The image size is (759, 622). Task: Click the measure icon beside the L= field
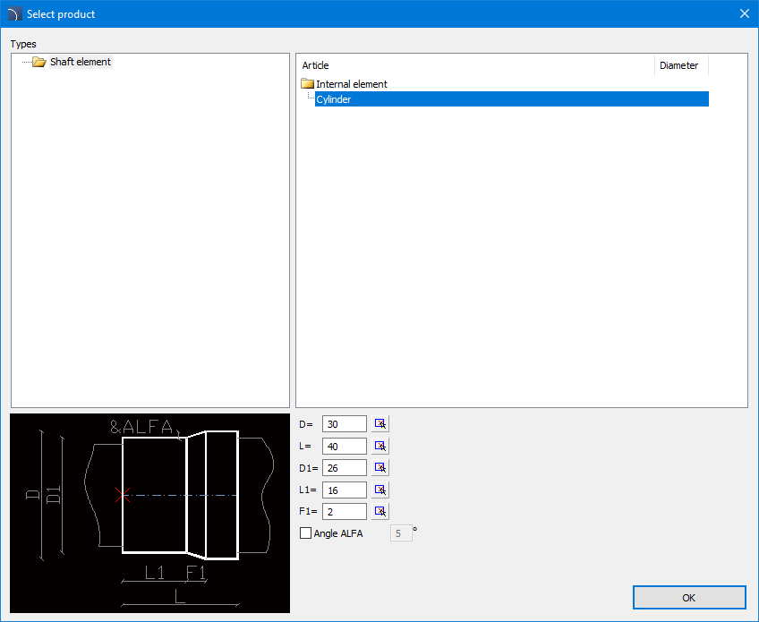click(380, 446)
